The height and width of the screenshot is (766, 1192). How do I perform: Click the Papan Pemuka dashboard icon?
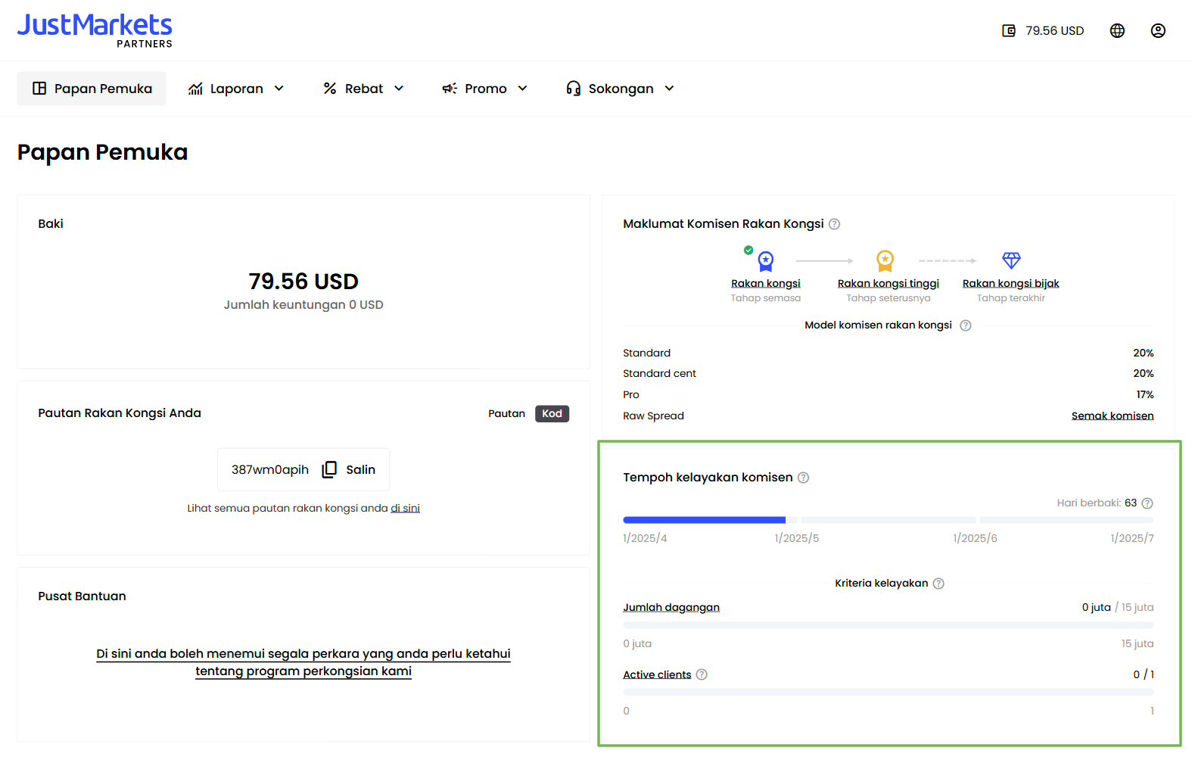39,89
